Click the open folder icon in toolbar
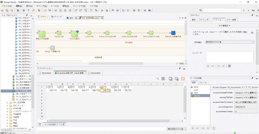Screen dimensions: 259x134 pos(2,10)
